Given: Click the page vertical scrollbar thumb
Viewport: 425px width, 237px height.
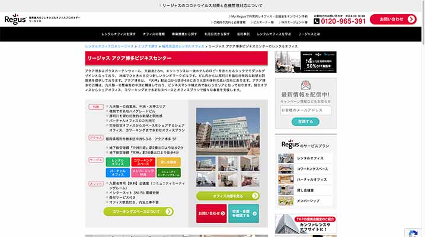Looking at the screenshot, I should click(423, 22).
